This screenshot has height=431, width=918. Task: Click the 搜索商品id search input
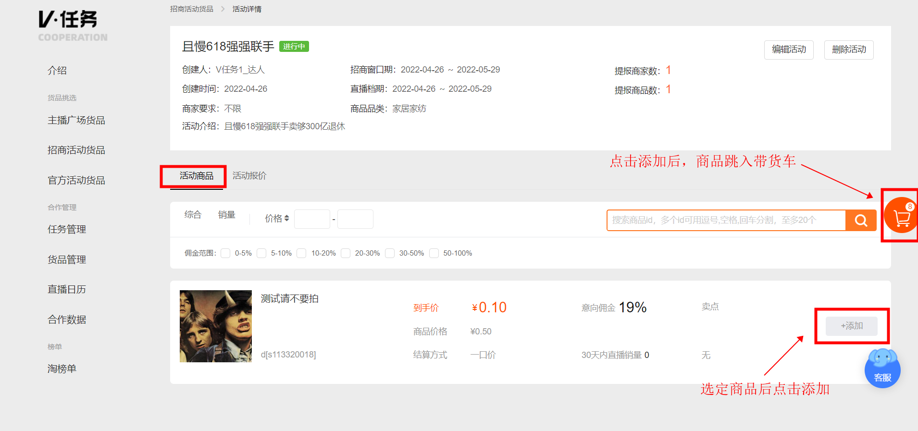(726, 220)
